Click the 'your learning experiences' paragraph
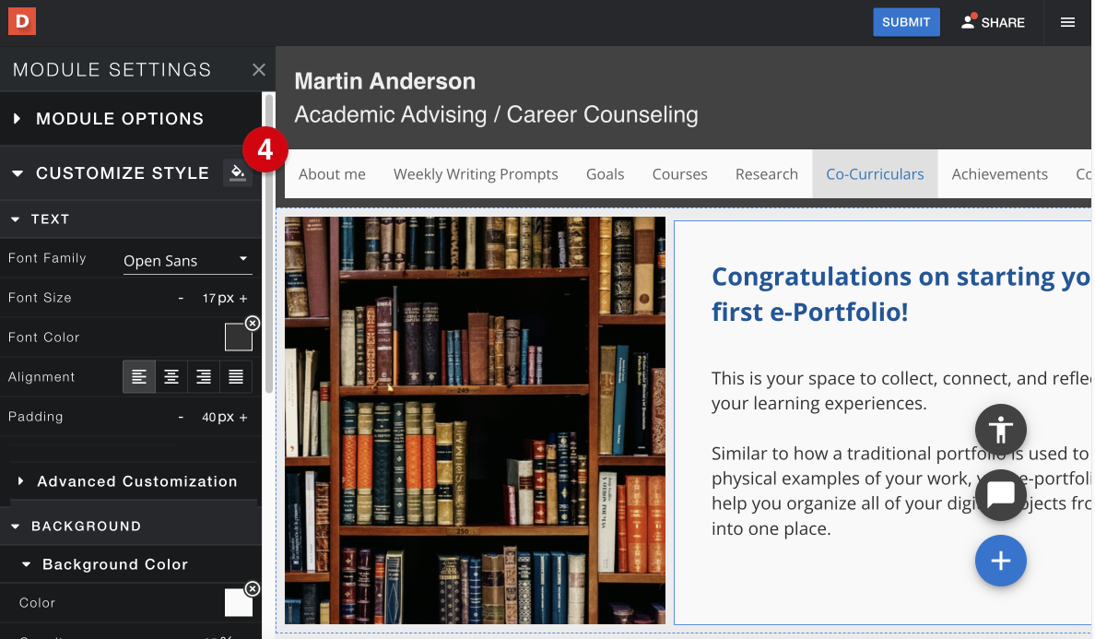The width and height of the screenshot is (1095, 639). 901,390
